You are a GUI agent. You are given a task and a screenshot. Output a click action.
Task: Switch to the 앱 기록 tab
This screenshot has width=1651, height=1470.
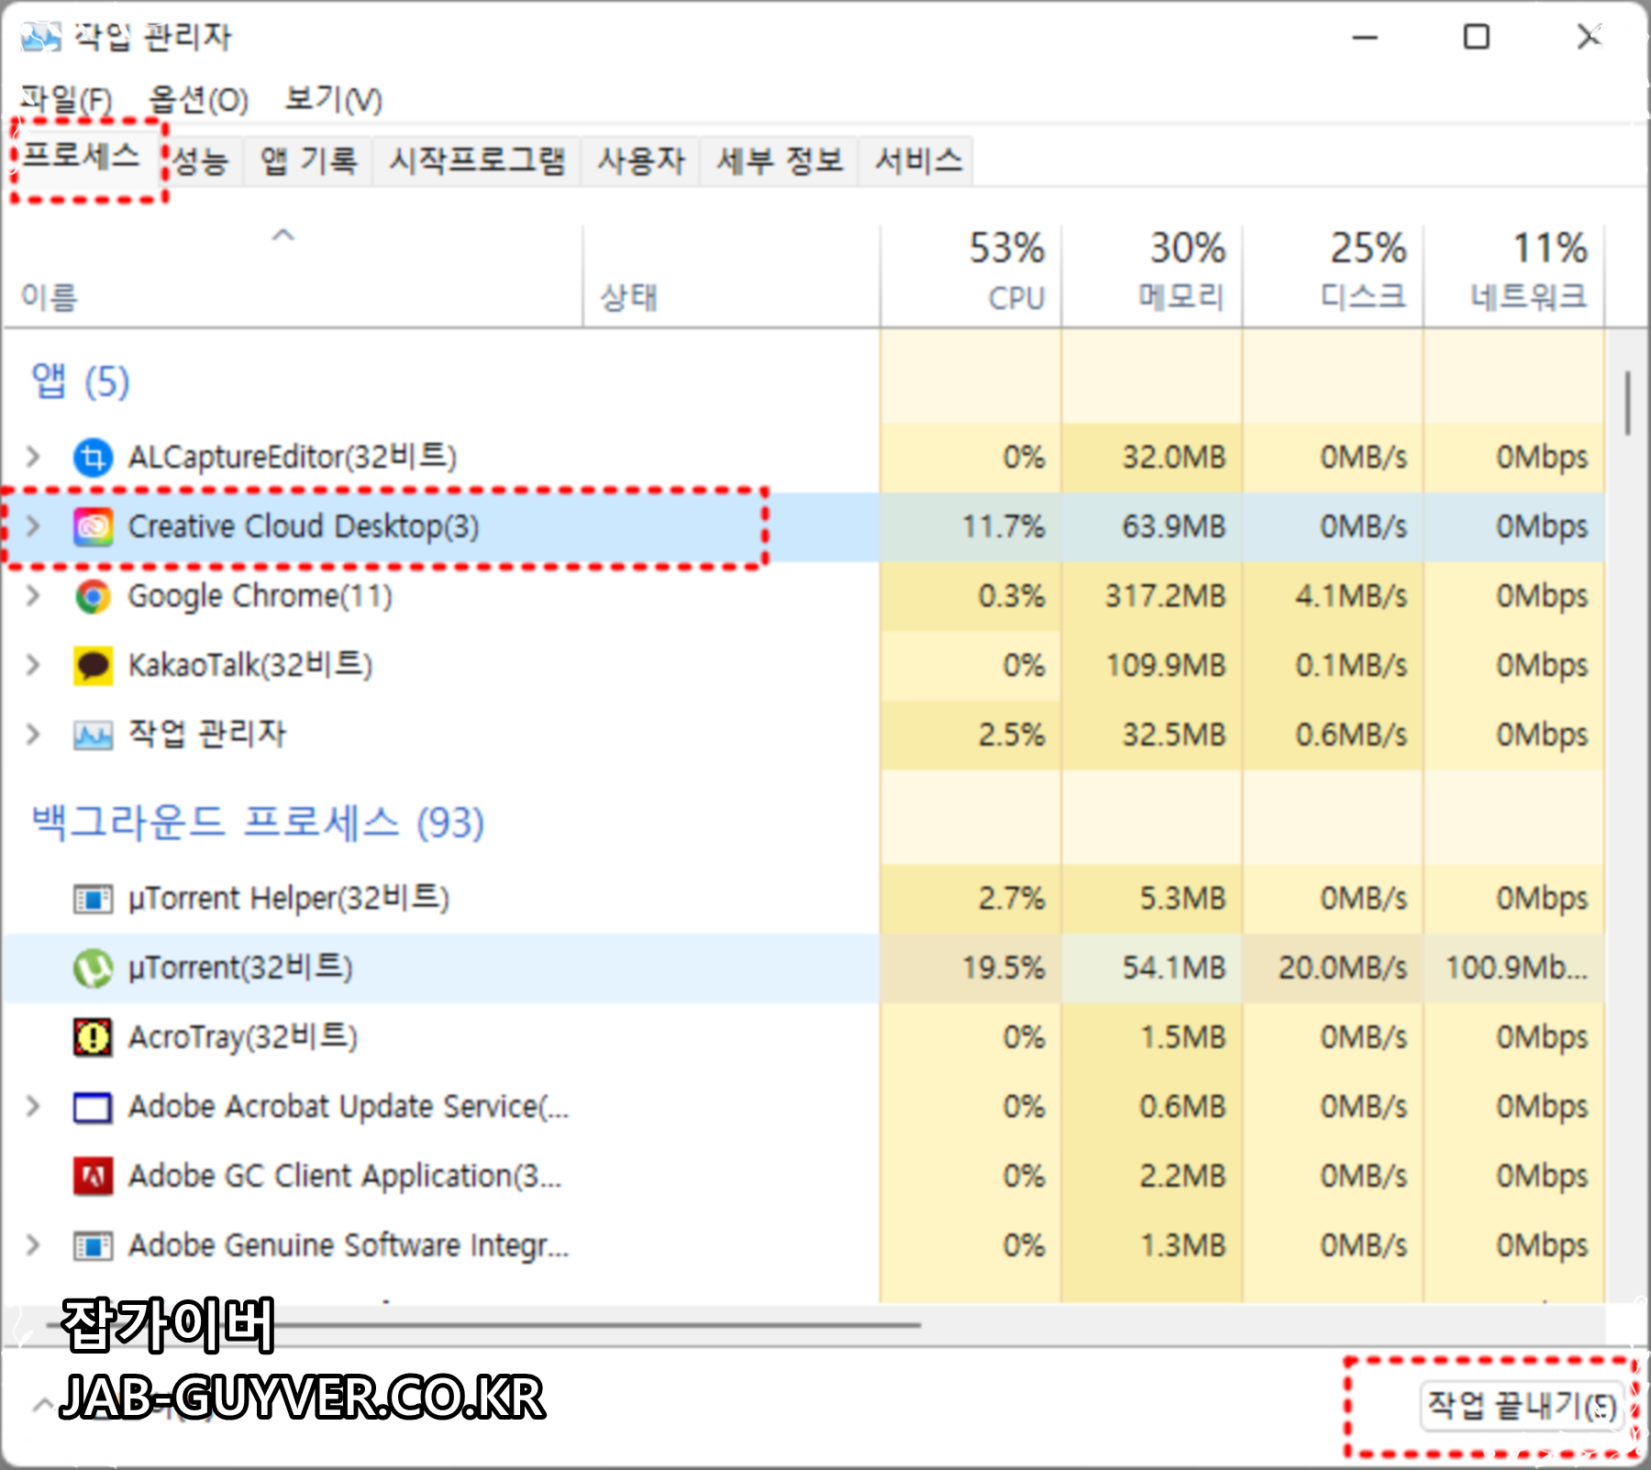point(308,161)
